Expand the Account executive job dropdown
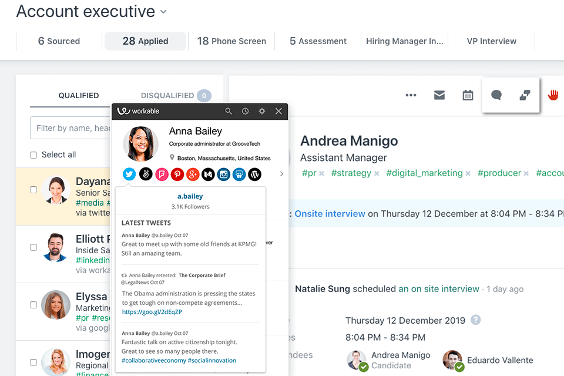 (x=163, y=12)
